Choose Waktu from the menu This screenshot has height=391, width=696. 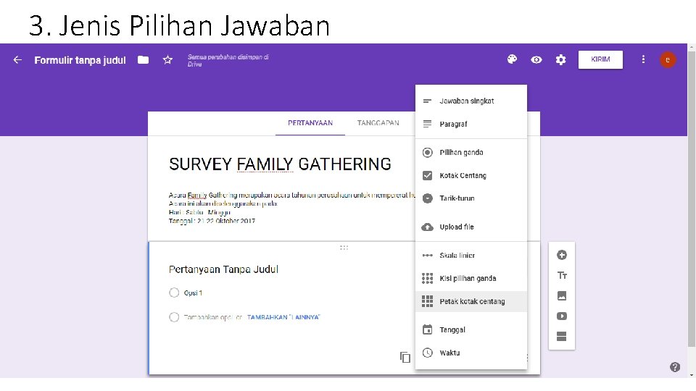point(471,353)
